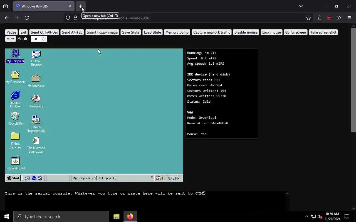Click the Windows 98 clock showing 6:49 PM
The height and width of the screenshot is (222, 356).
[x=174, y=178]
